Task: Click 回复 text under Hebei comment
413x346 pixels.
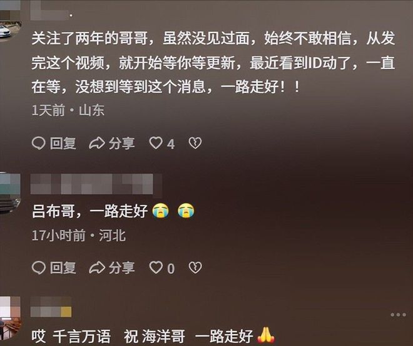Action: pyautogui.click(x=63, y=268)
